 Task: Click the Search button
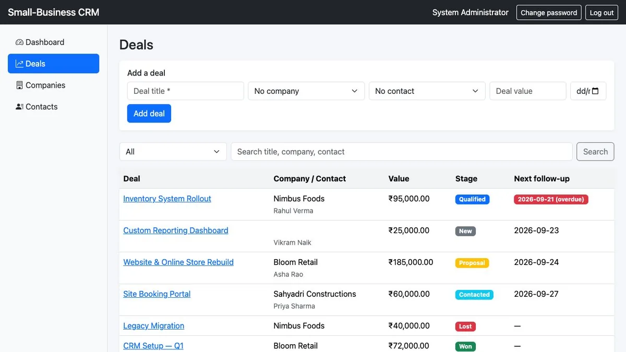tap(595, 152)
